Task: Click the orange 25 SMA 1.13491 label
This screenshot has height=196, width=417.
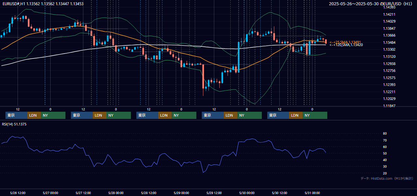Action: click(345, 42)
